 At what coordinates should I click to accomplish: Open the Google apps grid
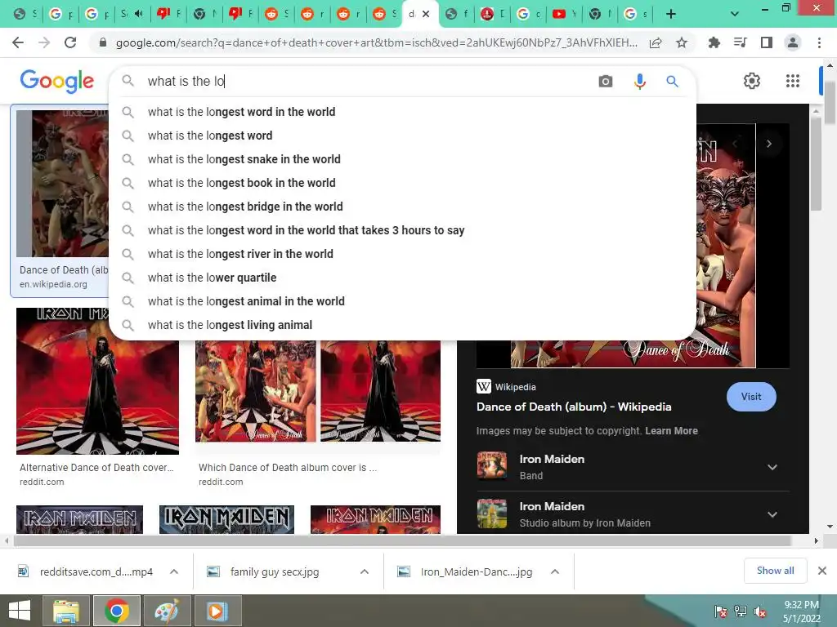click(x=793, y=81)
